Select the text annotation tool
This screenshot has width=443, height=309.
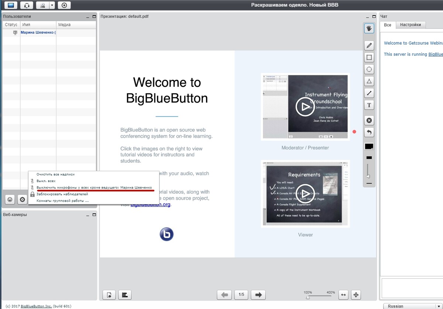tap(369, 105)
